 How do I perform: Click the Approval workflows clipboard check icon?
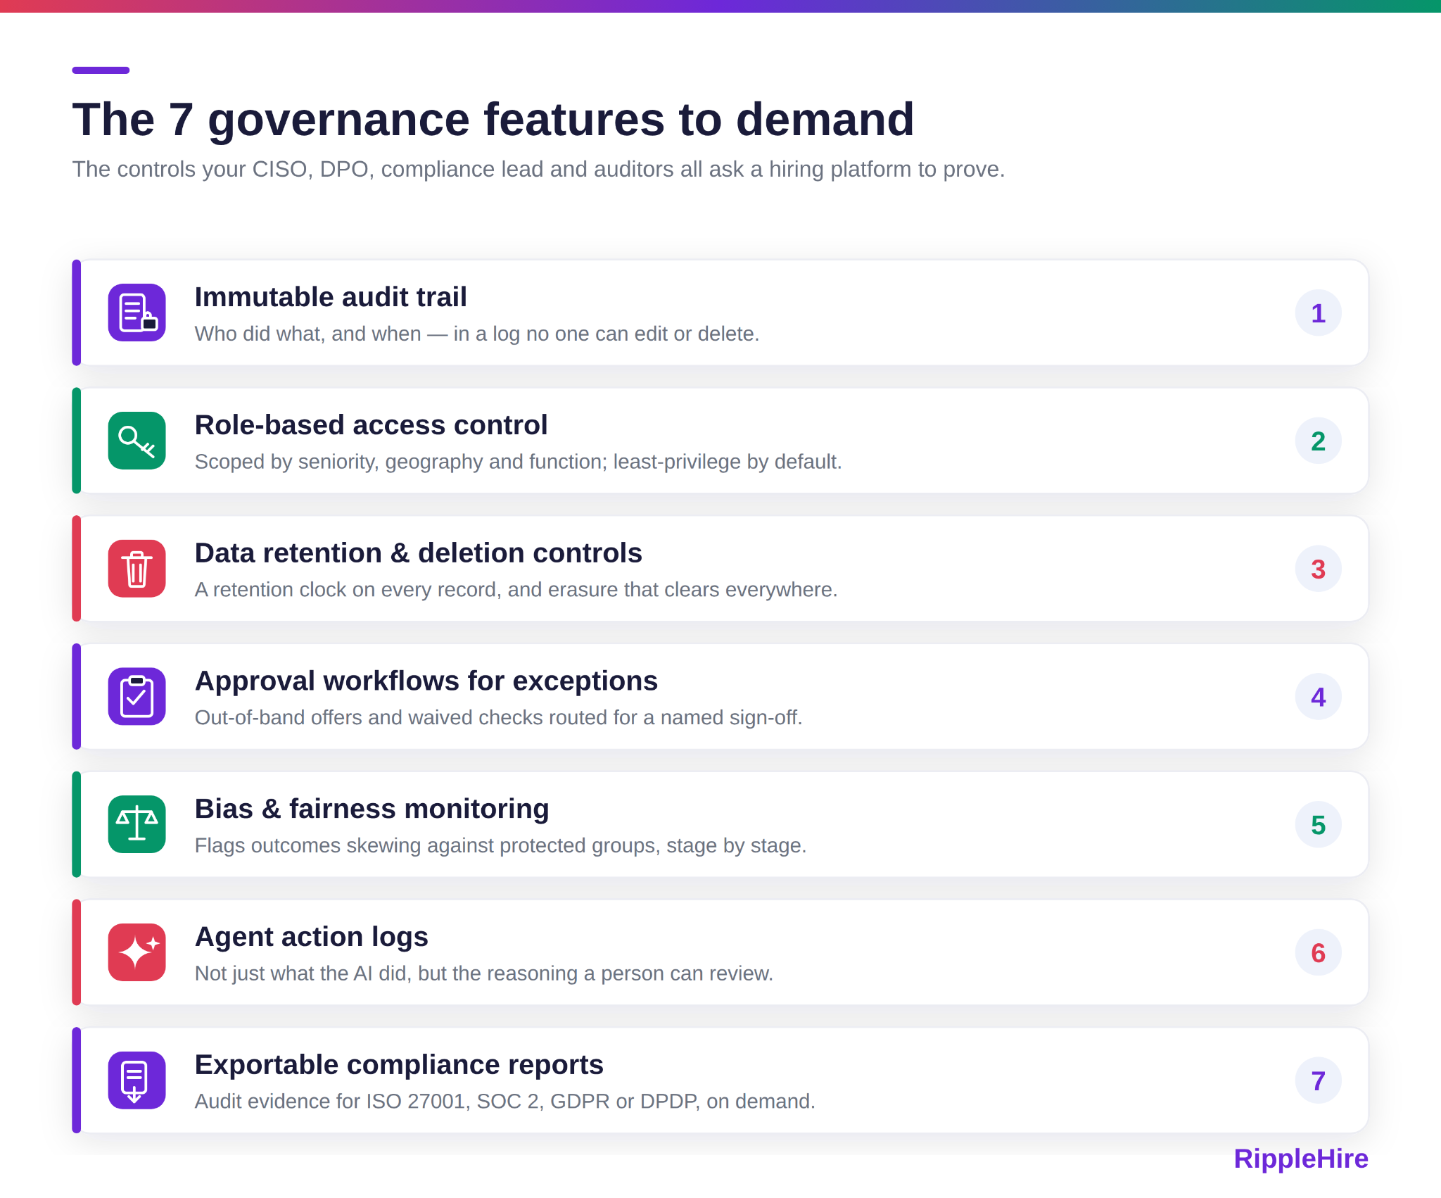(137, 697)
